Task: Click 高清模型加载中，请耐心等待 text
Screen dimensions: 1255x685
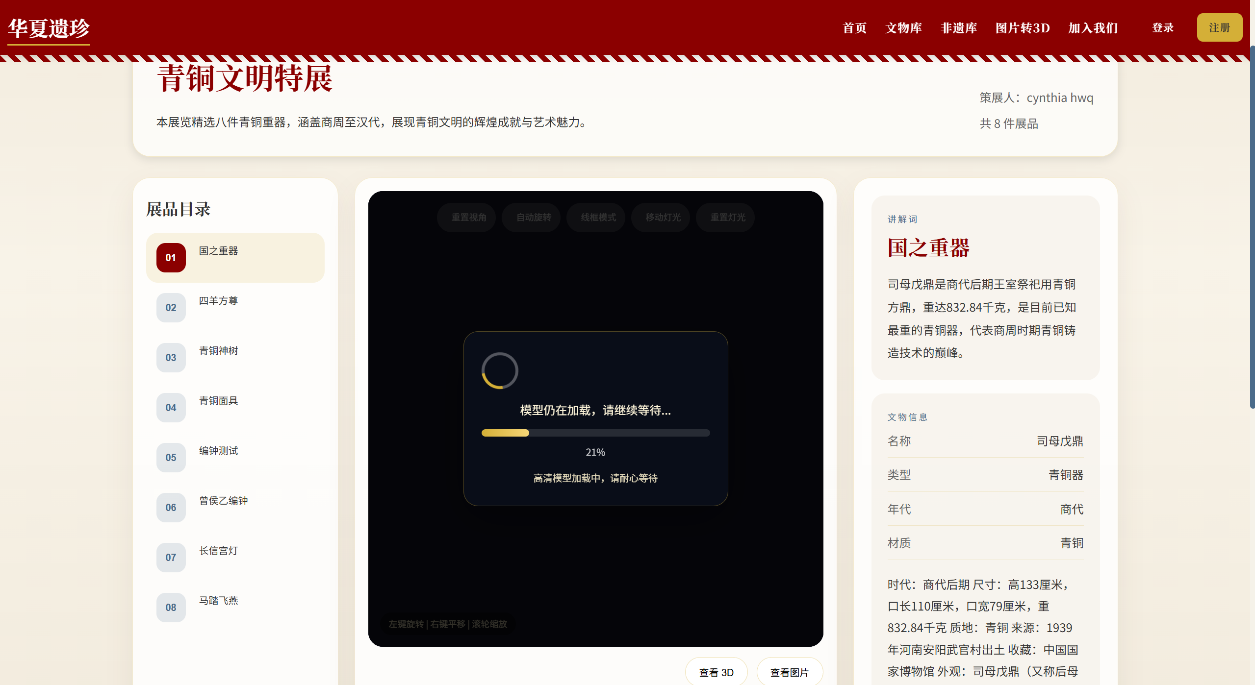Action: pos(595,478)
